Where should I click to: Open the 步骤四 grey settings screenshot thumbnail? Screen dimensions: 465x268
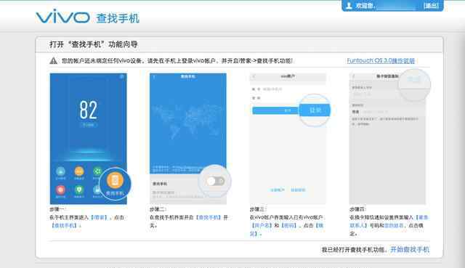tap(387, 139)
